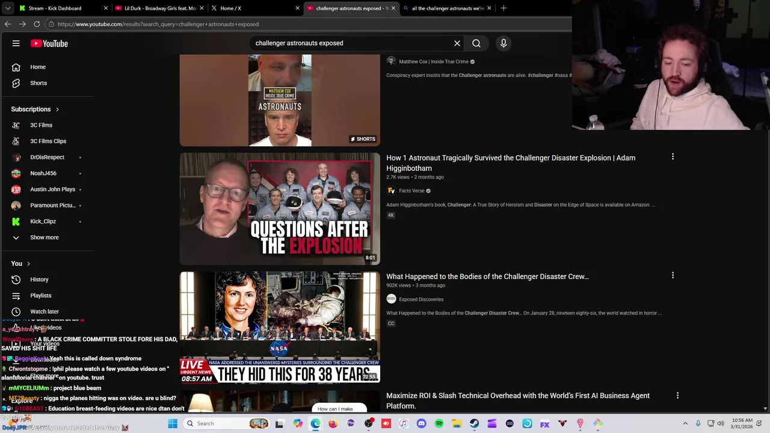770x433 pixels.
Task: Click the taskbar clock and date
Action: click(x=742, y=423)
